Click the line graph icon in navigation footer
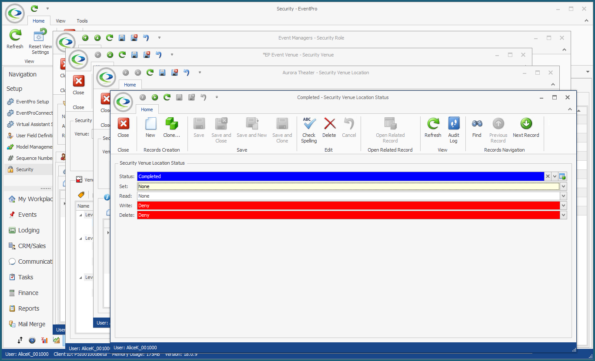Screen dimensions: 595x361 click(57, 340)
